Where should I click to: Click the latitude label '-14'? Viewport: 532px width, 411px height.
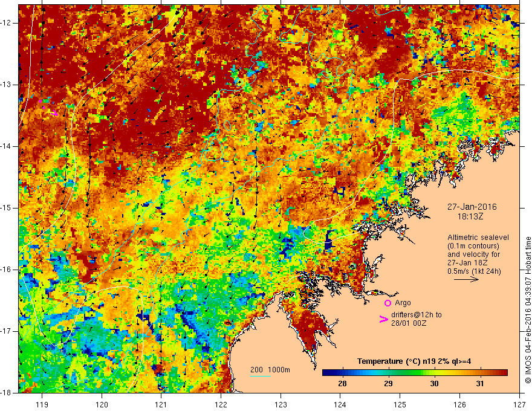click(x=6, y=146)
